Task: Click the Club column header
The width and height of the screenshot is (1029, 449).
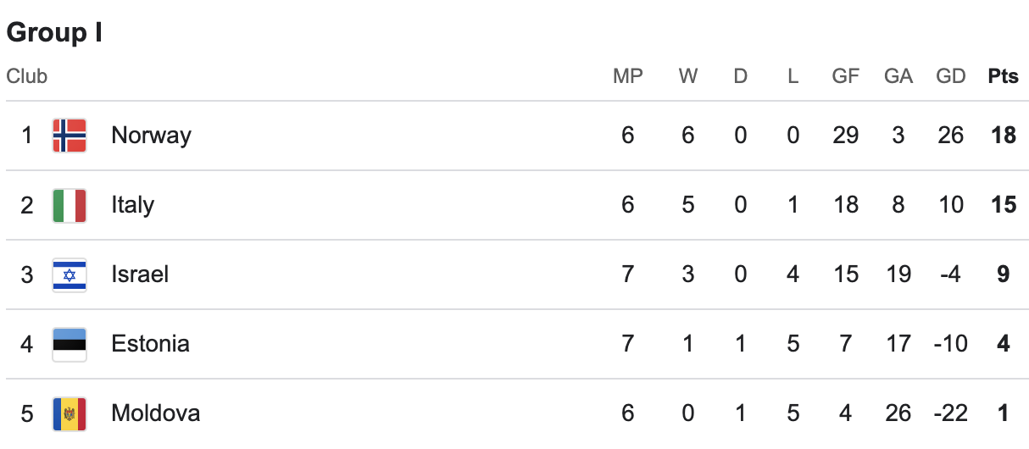Action: coord(27,76)
